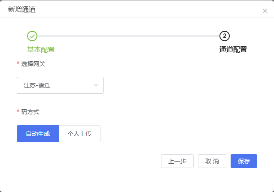
Task: Click the 码方式 field label
Action: point(30,112)
